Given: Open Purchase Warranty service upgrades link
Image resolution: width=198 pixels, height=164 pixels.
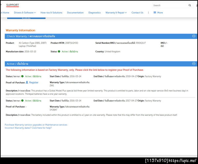Looking at the screenshot, I should click(36, 125).
